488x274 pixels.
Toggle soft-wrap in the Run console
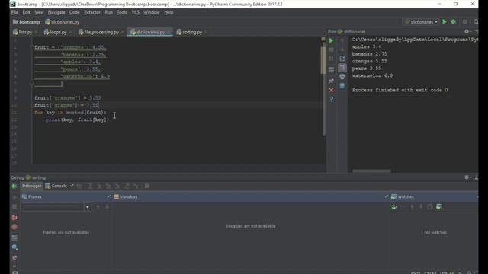click(342, 59)
